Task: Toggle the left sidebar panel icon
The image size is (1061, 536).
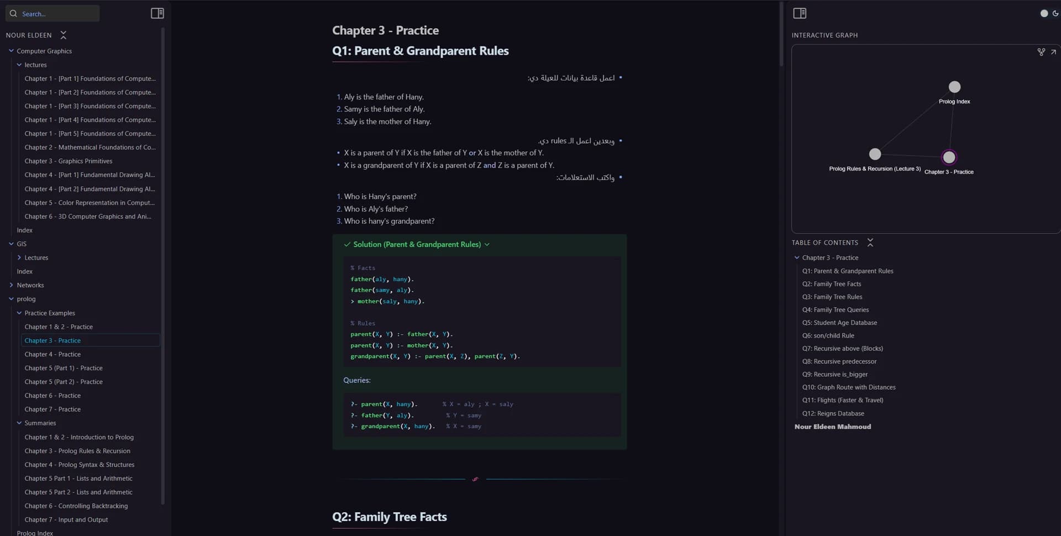Action: tap(157, 13)
